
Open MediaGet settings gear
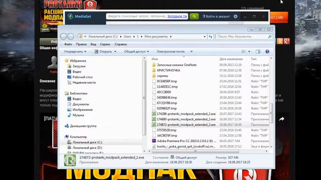(235, 16)
